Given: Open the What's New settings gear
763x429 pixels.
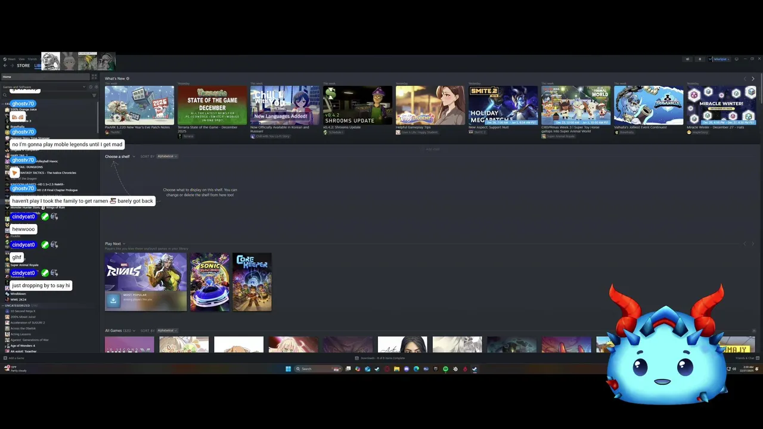Looking at the screenshot, I should tap(128, 79).
